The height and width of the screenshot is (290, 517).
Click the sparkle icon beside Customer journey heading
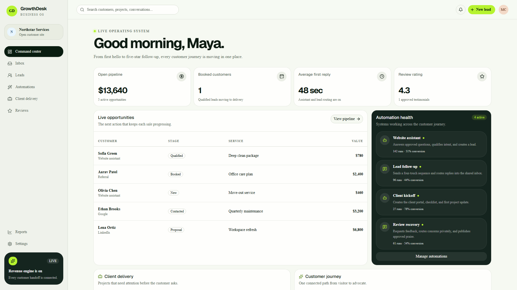coord(301,277)
